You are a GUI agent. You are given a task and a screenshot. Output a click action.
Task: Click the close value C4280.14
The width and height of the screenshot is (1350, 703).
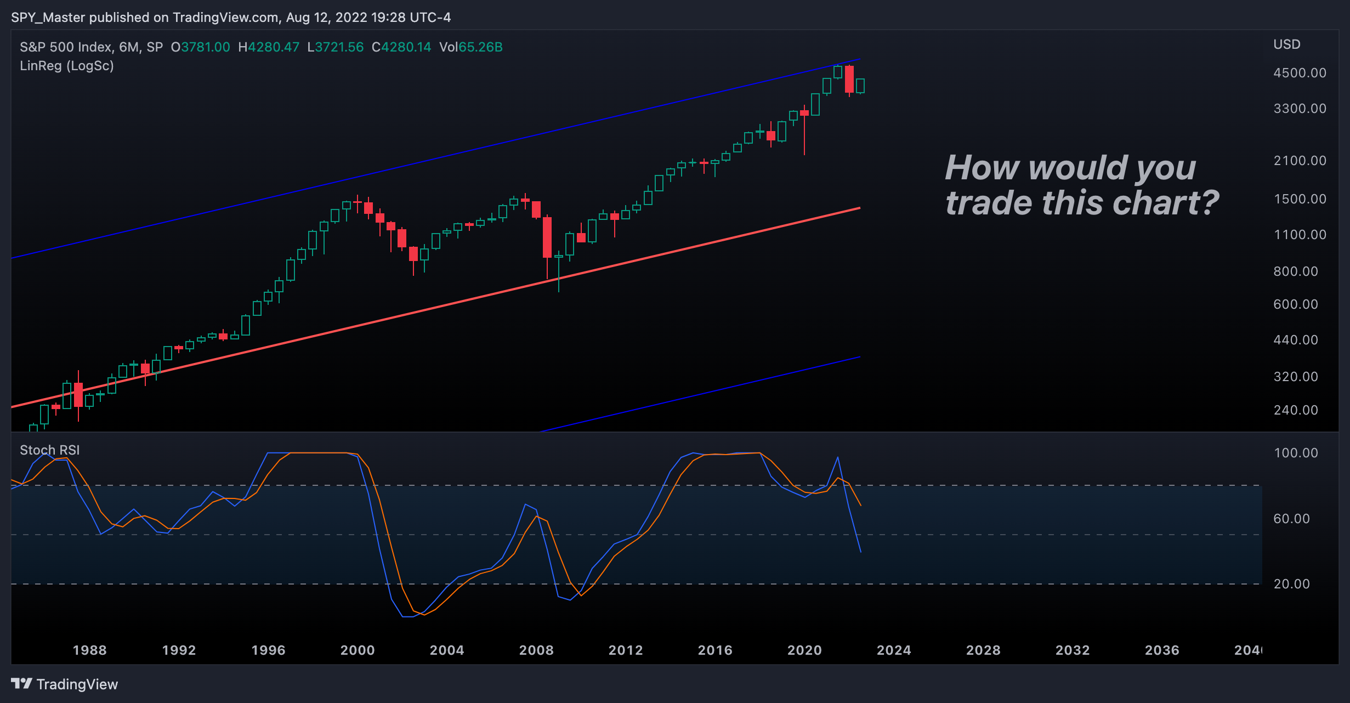tap(401, 47)
